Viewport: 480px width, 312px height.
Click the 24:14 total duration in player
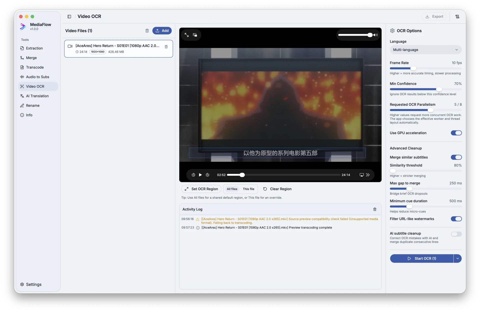(346, 175)
